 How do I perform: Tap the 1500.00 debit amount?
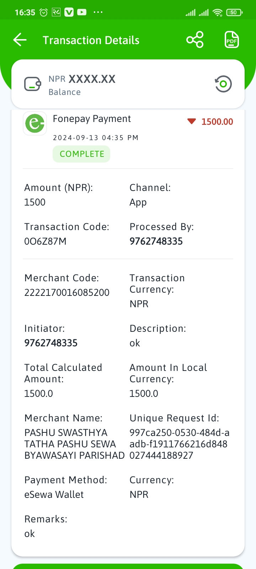[217, 122]
